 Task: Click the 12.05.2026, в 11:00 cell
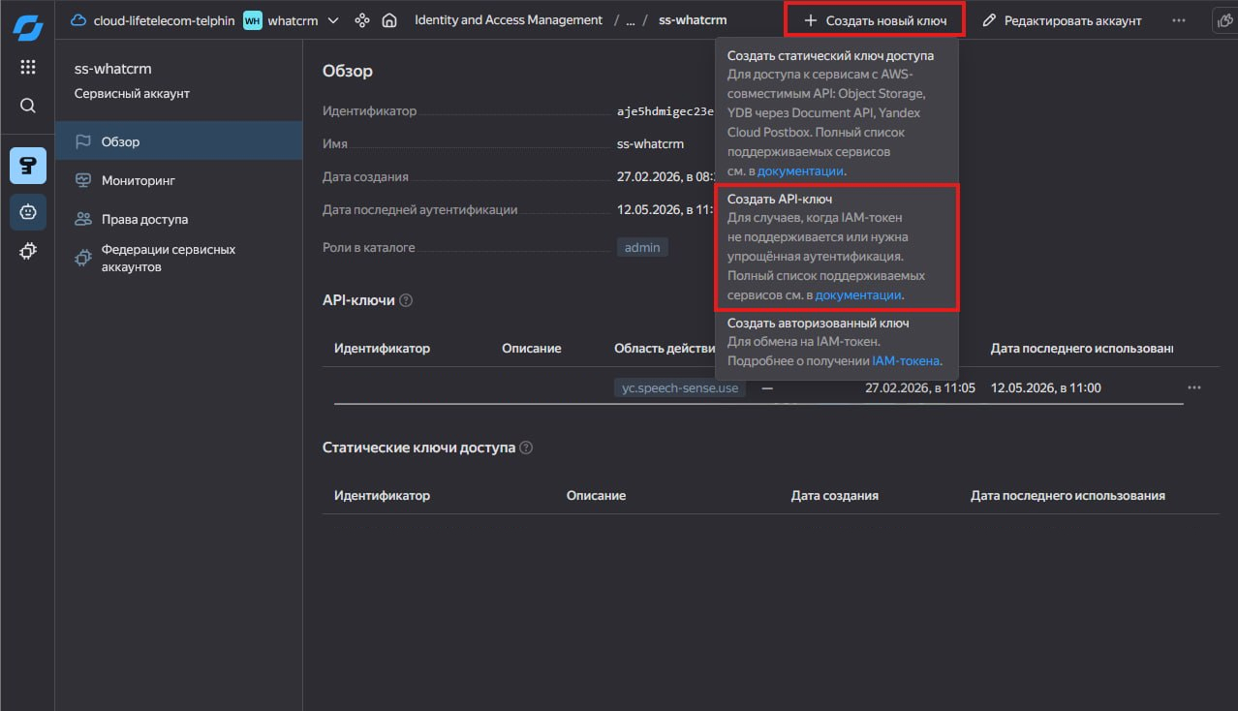1046,388
